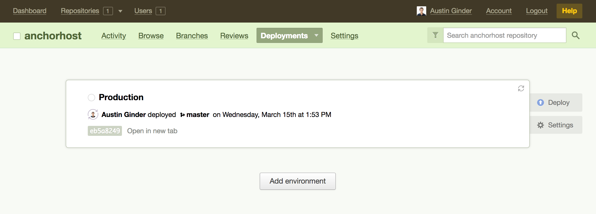Viewport: 596px width, 214px height.
Task: Click the filter funnel icon
Action: tap(435, 35)
